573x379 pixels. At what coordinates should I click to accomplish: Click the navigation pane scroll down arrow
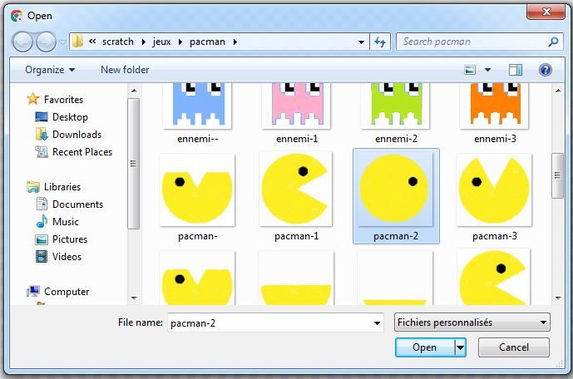point(134,298)
